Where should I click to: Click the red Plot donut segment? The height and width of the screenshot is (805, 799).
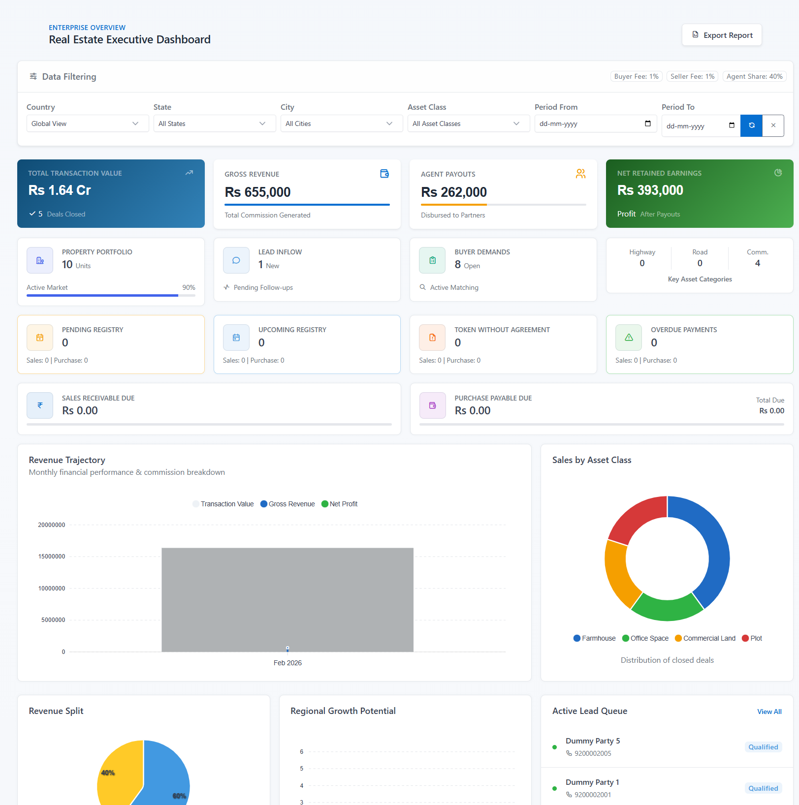[x=638, y=518]
